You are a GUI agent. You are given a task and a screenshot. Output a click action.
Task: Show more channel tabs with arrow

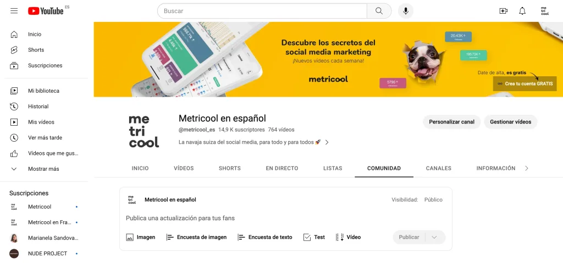527,168
